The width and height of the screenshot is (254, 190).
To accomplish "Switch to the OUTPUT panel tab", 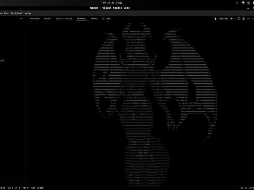I will coord(48,19).
